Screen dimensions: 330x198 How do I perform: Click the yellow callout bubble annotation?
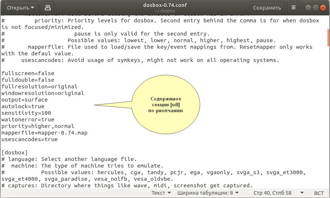tap(166, 104)
